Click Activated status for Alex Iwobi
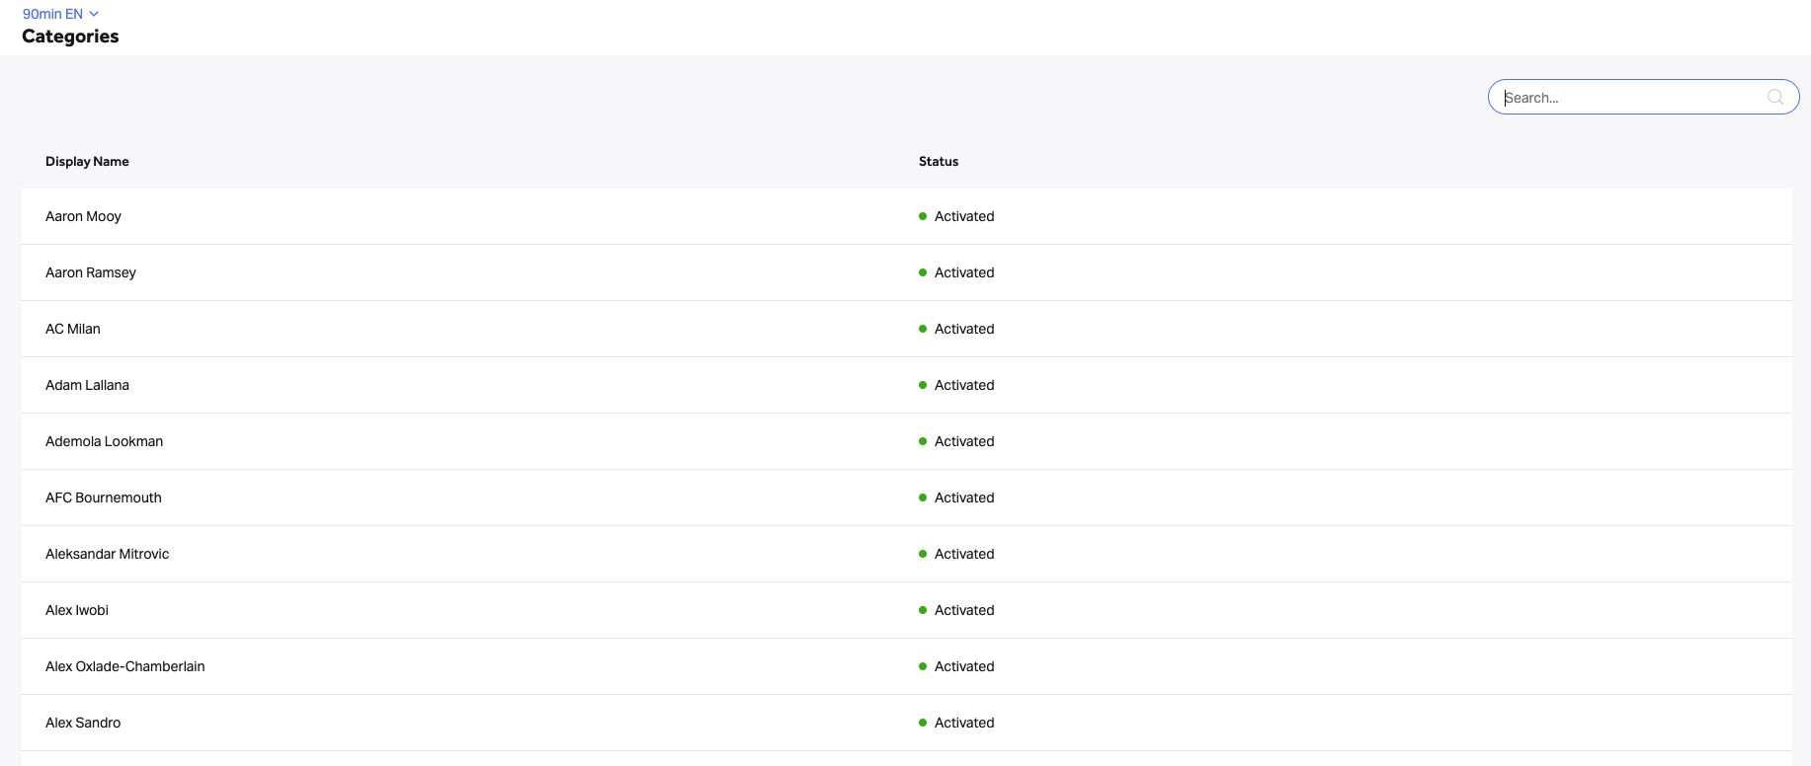 [x=956, y=610]
